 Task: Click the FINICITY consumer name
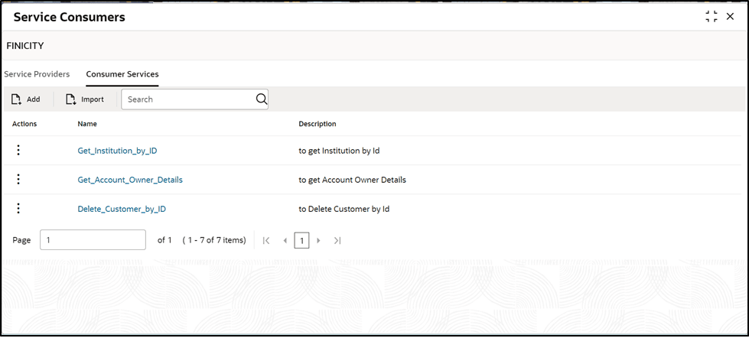(24, 46)
